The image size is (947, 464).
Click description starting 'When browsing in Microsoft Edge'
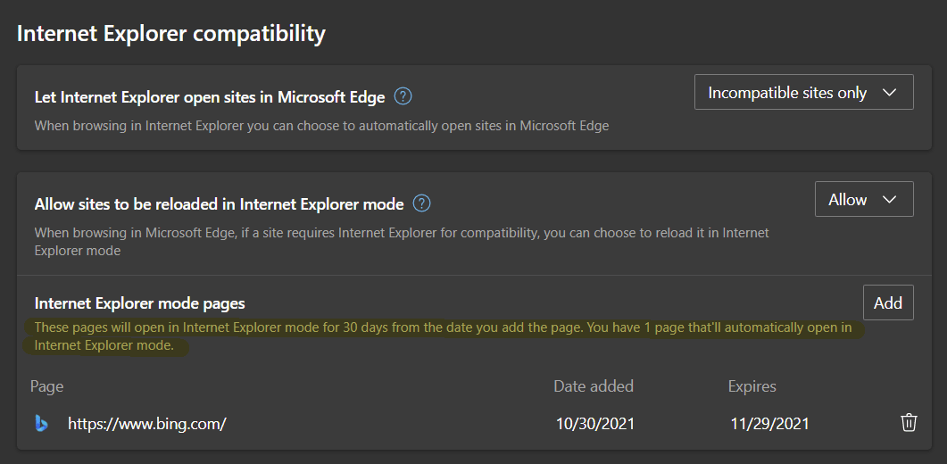pyautogui.click(x=402, y=241)
